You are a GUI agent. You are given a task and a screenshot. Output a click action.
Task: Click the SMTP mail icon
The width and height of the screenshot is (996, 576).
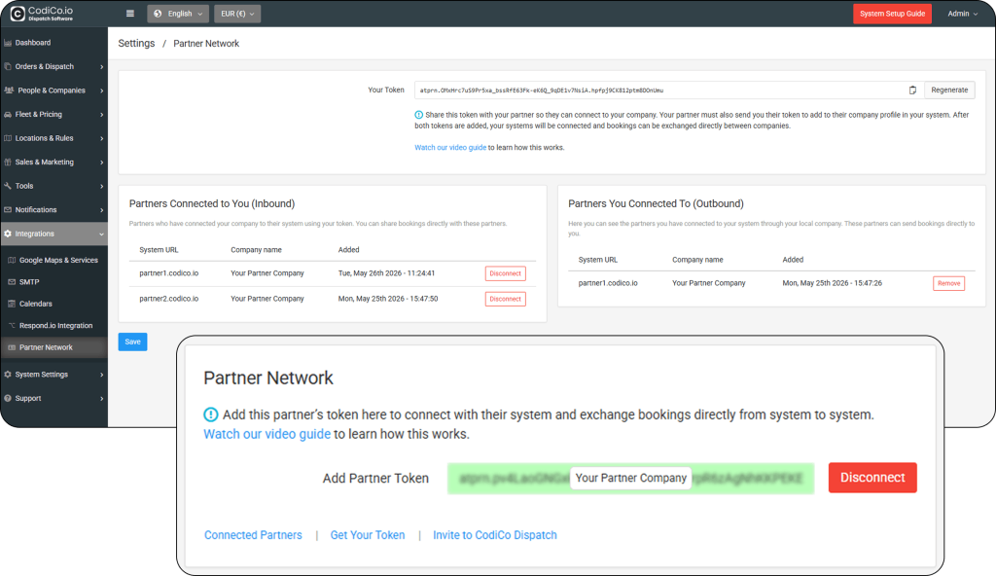pyautogui.click(x=12, y=281)
